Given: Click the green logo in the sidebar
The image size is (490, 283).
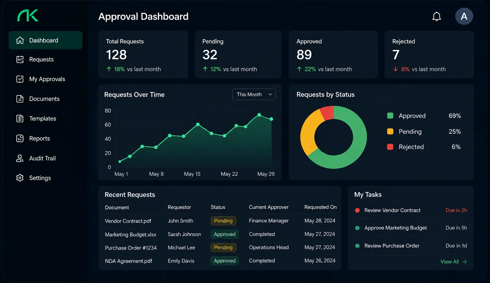Looking at the screenshot, I should [x=28, y=15].
